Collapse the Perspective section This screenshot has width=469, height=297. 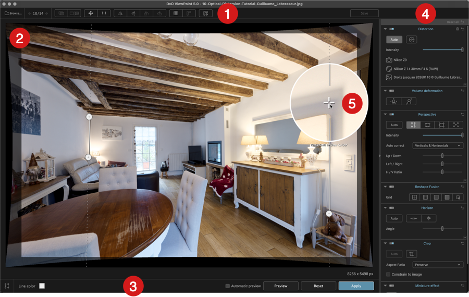[x=385, y=114]
